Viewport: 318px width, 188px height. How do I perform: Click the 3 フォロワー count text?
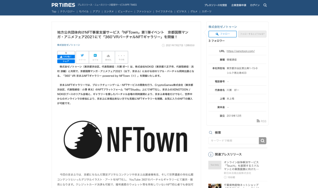click(216, 41)
